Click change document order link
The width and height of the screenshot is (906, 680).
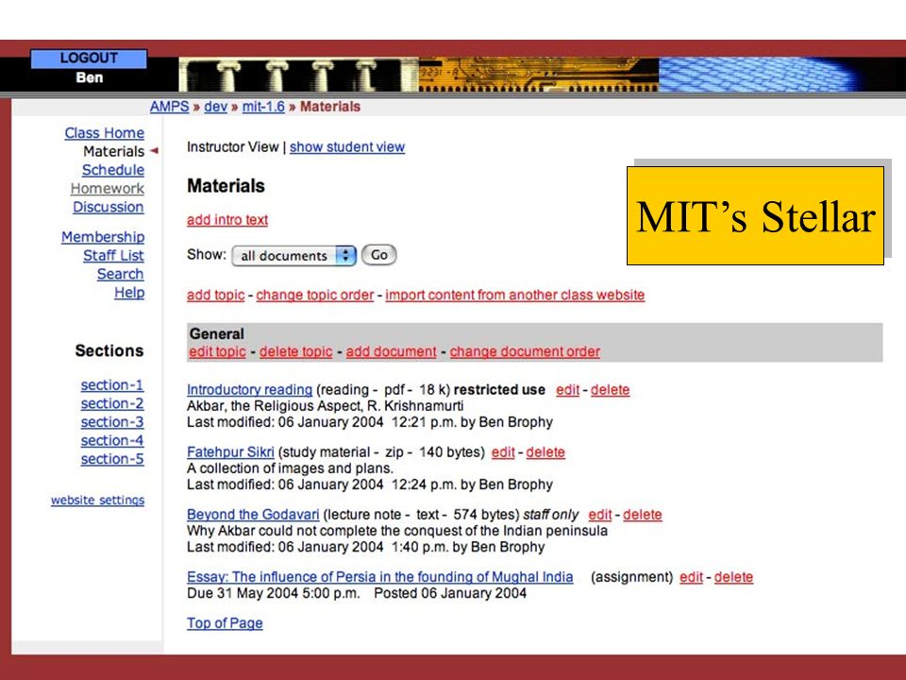tap(525, 351)
